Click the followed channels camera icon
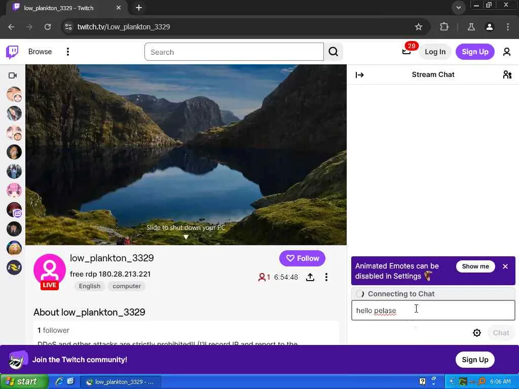The height and width of the screenshot is (389, 519). (x=13, y=75)
